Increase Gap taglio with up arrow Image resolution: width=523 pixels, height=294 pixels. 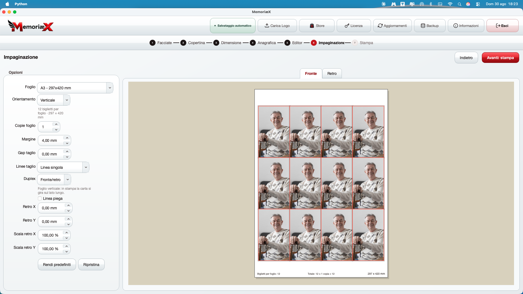(67, 152)
